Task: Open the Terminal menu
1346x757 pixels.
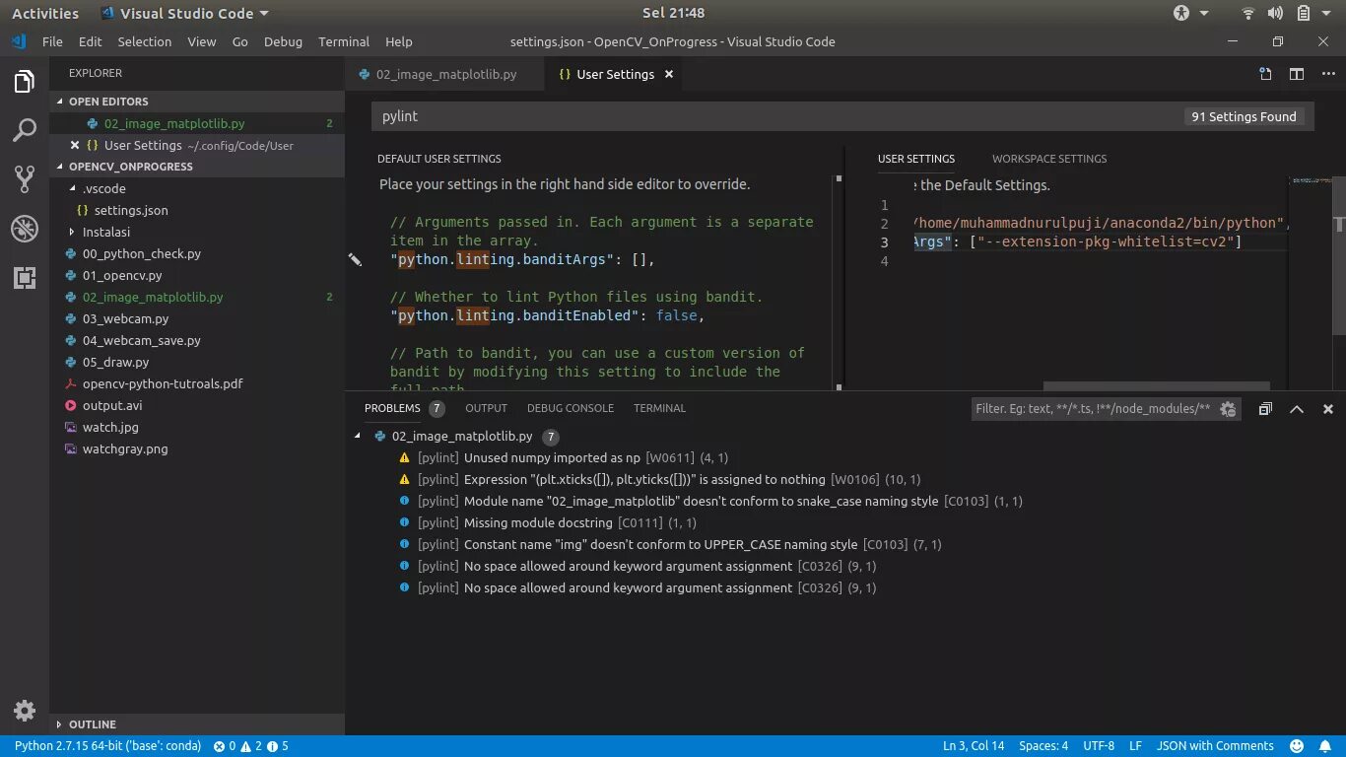Action: click(x=343, y=41)
